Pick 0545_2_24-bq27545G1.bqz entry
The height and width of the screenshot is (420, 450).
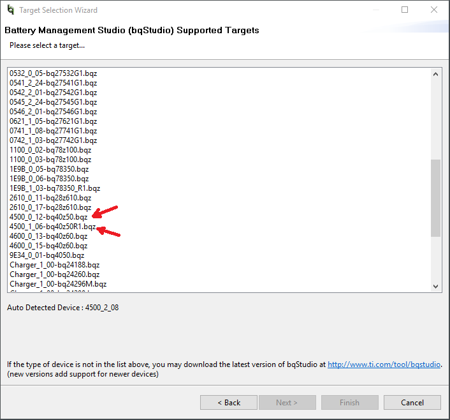click(54, 102)
